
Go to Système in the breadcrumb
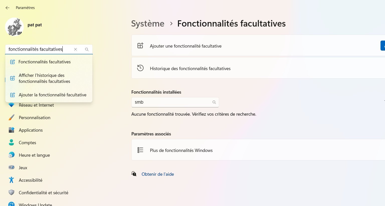click(148, 24)
